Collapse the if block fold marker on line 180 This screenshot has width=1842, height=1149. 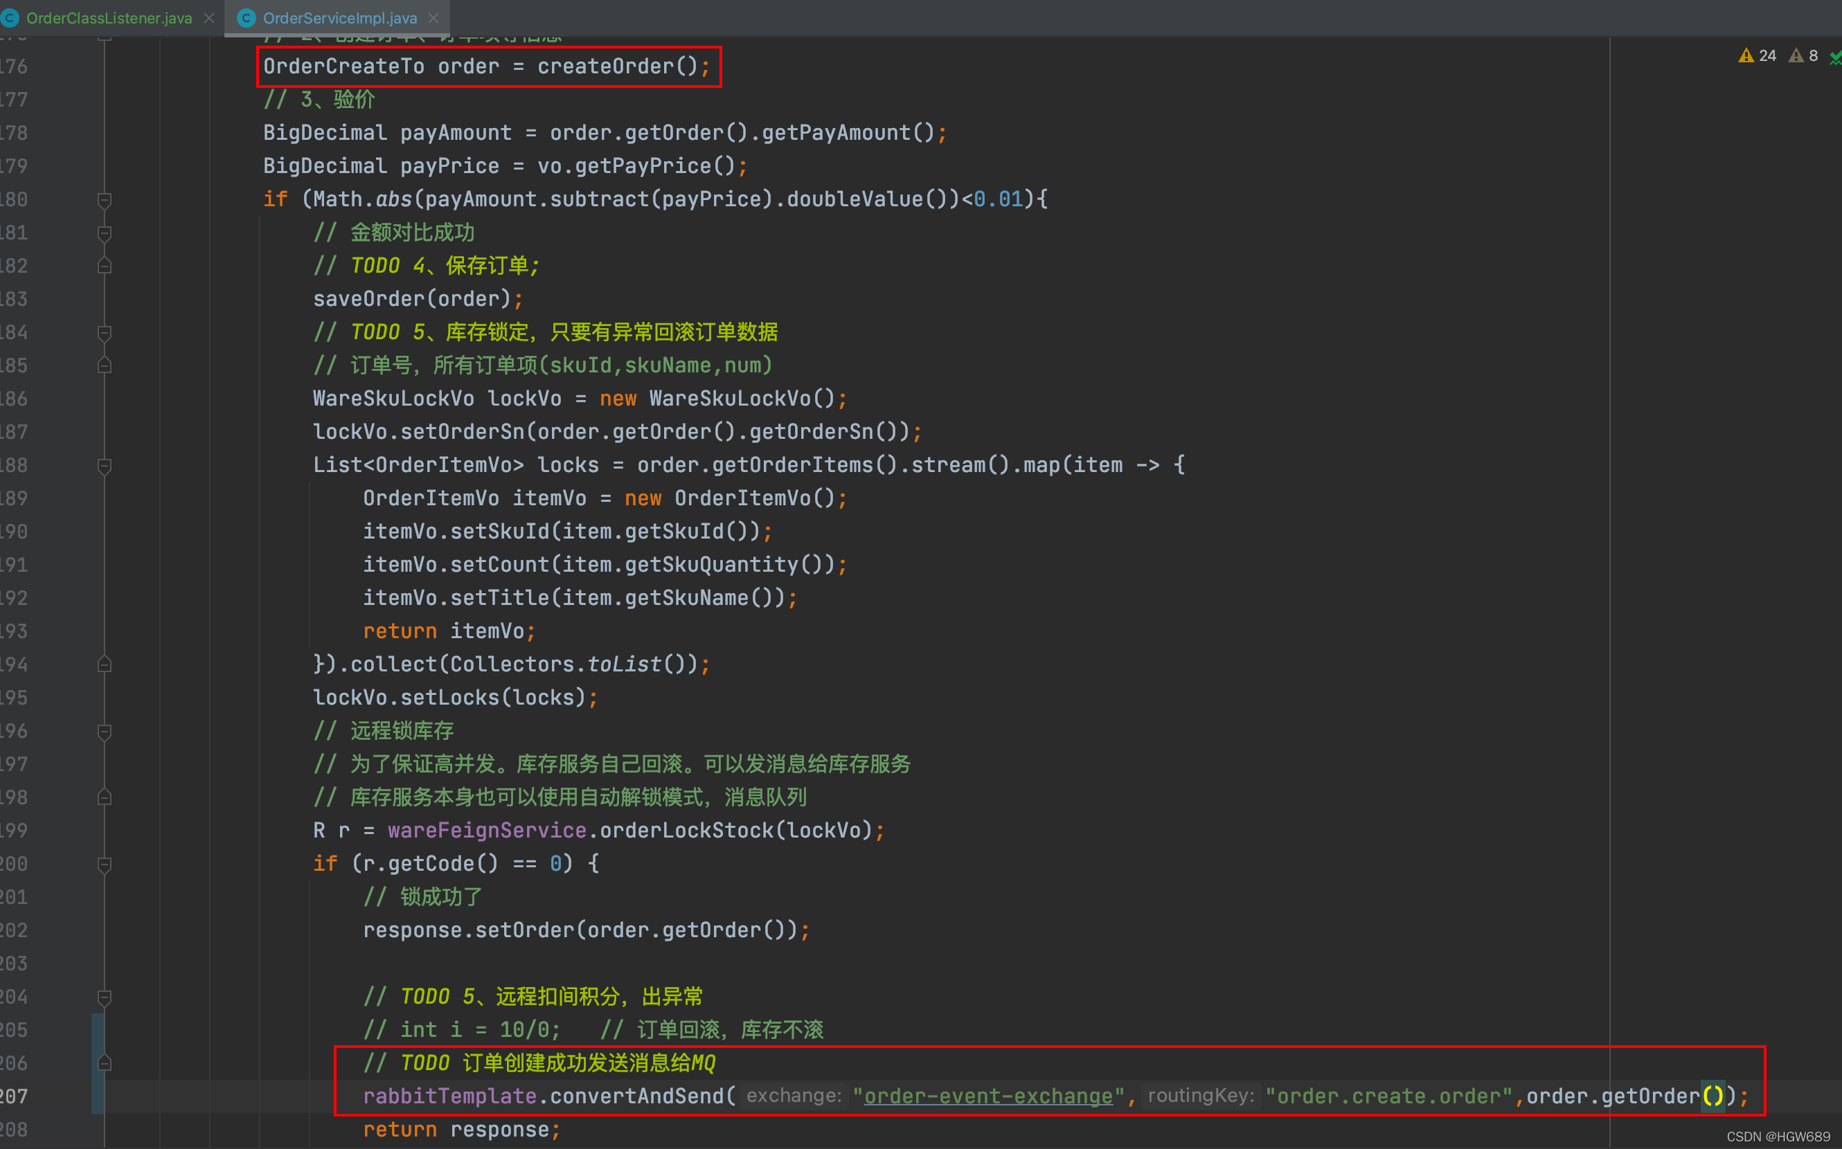105,200
